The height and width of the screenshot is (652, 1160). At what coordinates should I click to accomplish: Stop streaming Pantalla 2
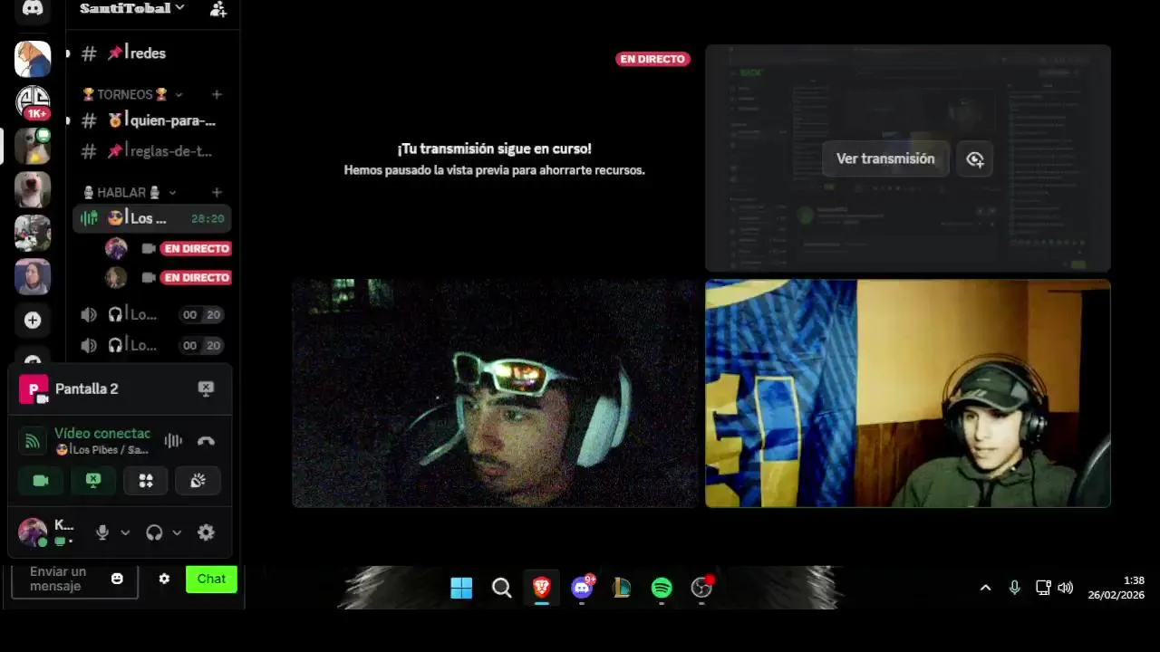tap(206, 388)
